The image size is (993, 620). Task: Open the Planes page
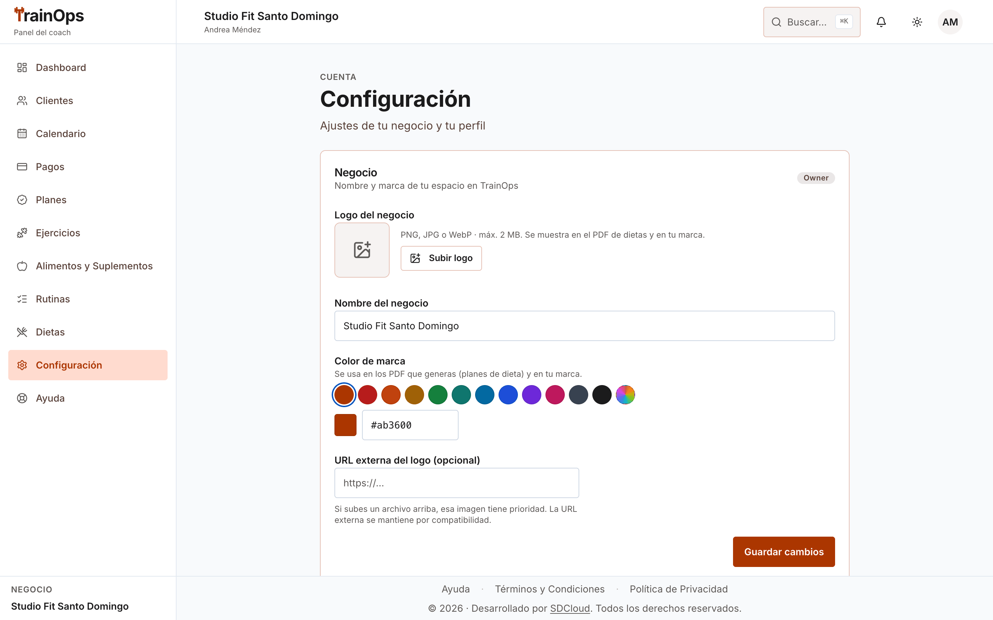(88, 200)
